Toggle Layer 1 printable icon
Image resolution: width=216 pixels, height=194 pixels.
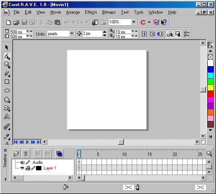point(28,168)
